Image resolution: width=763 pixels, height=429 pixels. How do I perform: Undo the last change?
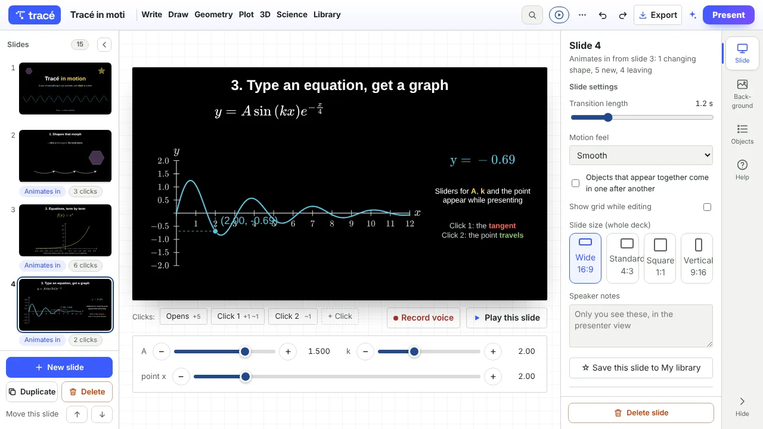tap(603, 15)
